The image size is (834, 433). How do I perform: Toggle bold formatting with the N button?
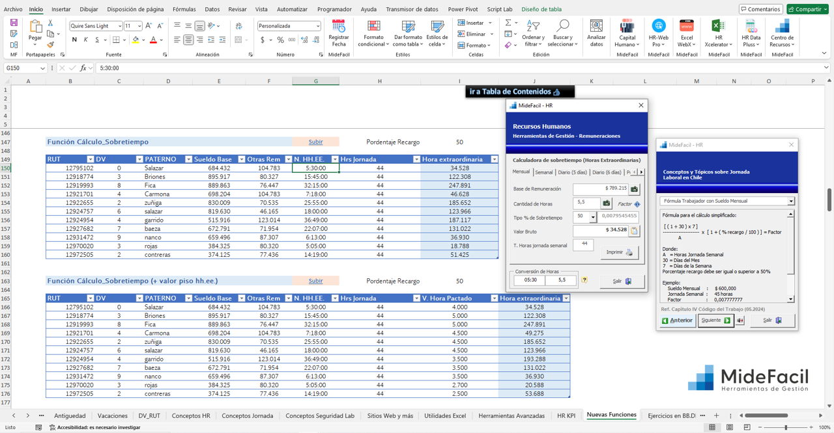coord(74,40)
